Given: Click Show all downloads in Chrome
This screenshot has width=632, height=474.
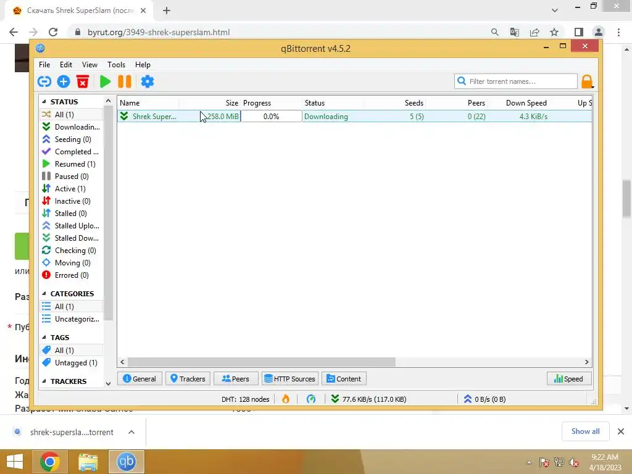Looking at the screenshot, I should pos(585,431).
